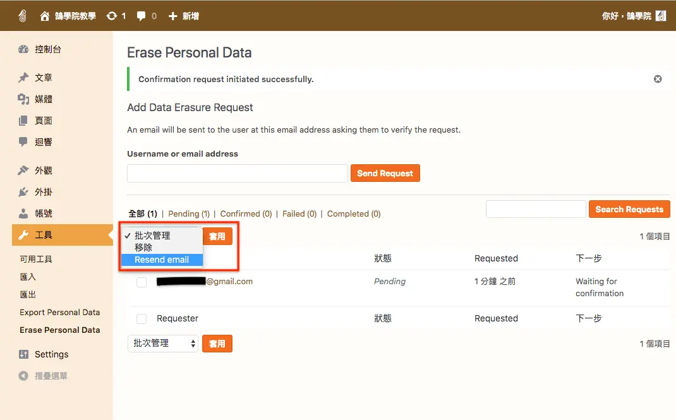Open the 帳號 user icon
Screen dimensions: 676x420
point(23,213)
